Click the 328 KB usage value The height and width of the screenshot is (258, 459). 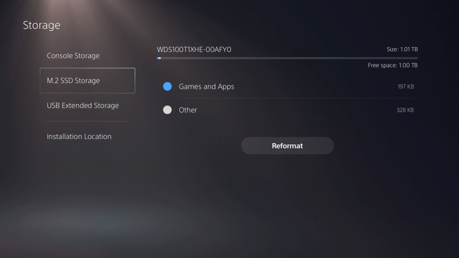click(405, 110)
